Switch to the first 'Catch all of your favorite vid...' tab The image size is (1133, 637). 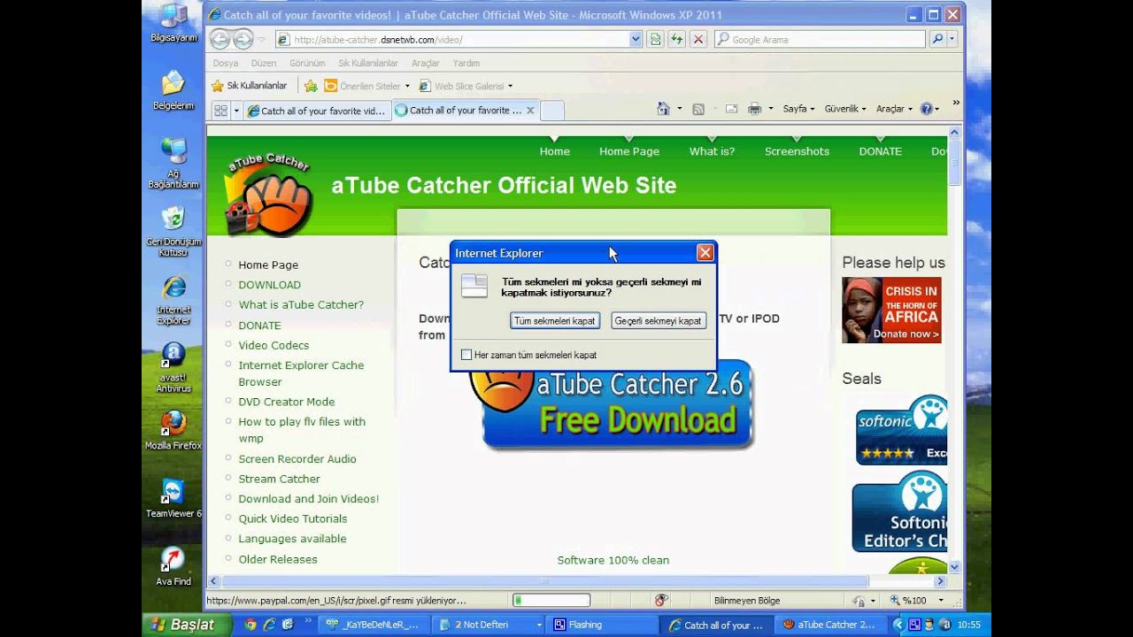point(316,111)
